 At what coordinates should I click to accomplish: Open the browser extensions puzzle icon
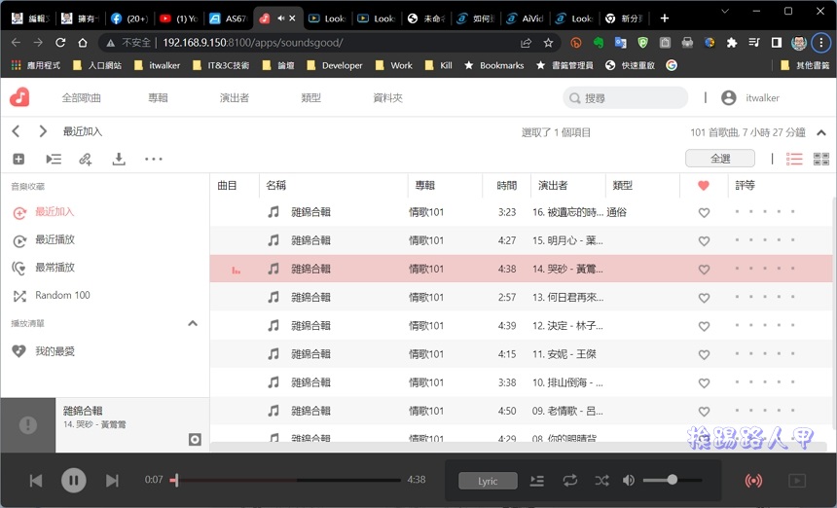[732, 43]
